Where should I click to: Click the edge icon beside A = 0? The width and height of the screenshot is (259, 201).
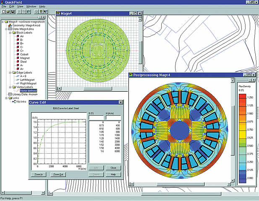[18, 76]
